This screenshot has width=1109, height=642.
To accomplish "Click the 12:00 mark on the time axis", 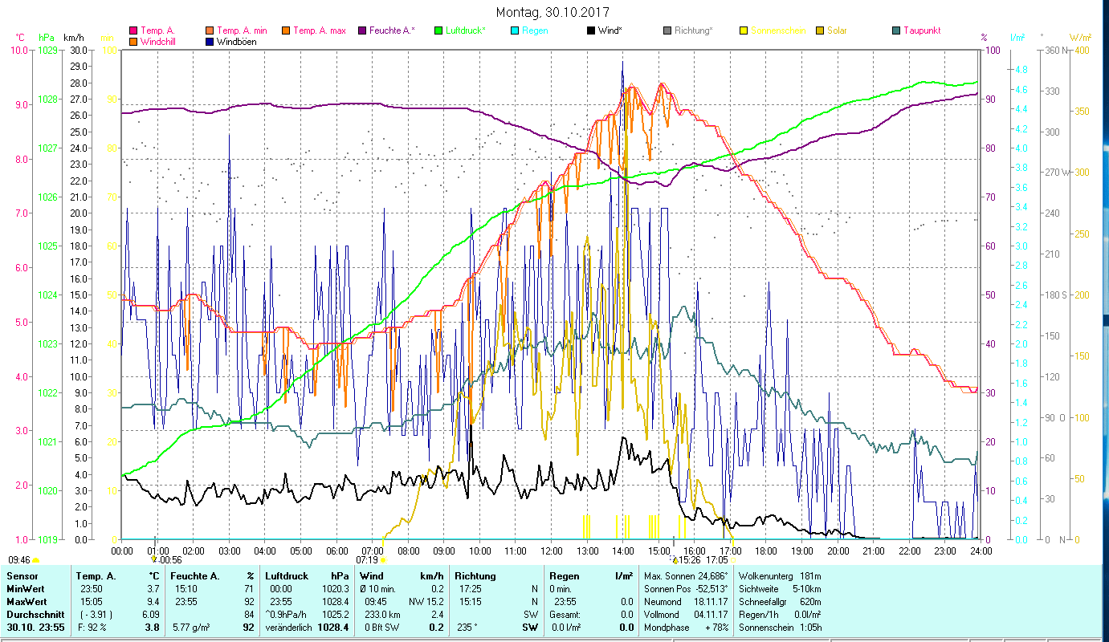I will [551, 551].
